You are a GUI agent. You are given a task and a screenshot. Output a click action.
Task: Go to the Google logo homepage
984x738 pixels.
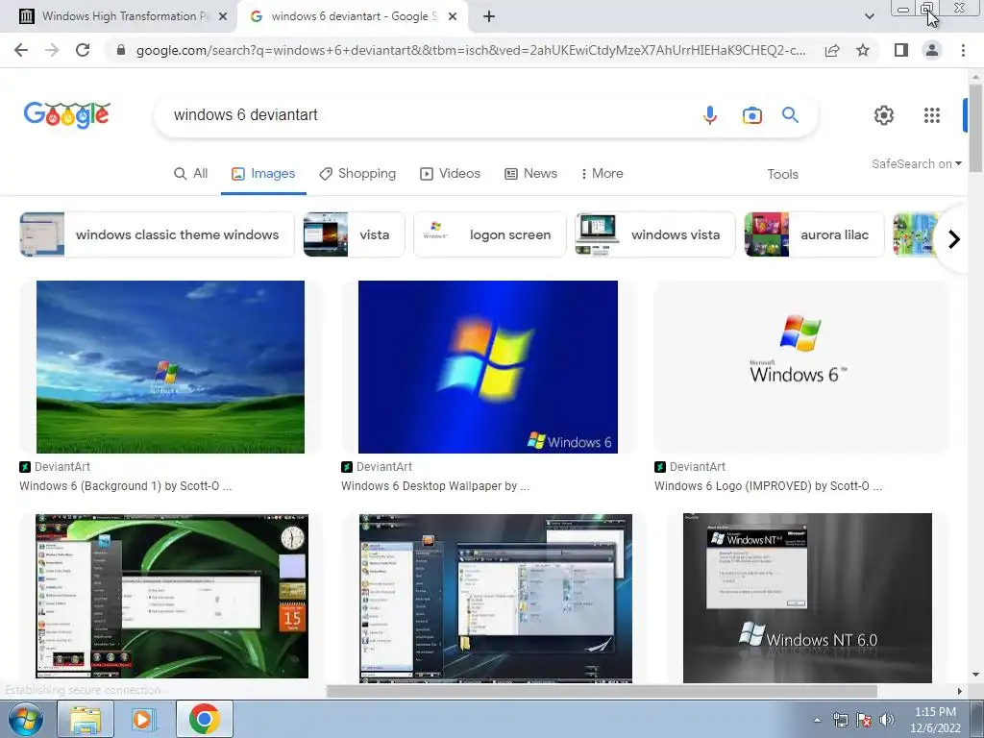pyautogui.click(x=67, y=115)
